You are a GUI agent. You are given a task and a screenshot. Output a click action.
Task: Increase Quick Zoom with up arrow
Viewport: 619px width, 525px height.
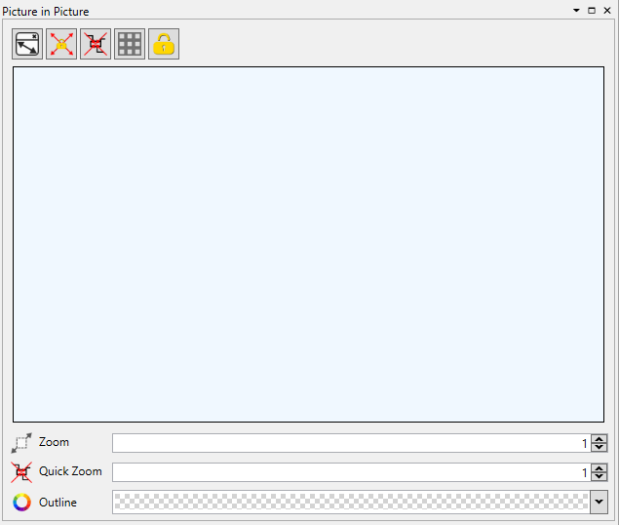[x=600, y=467]
